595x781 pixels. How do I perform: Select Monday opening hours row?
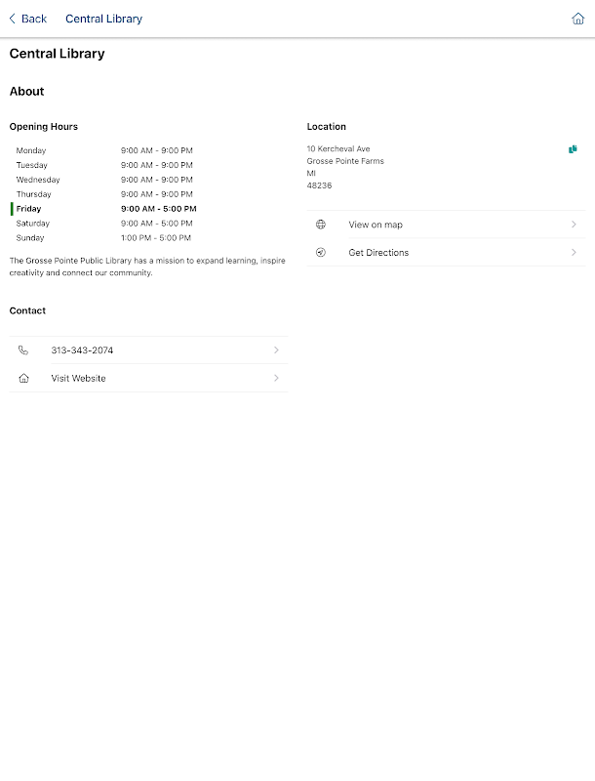(104, 150)
